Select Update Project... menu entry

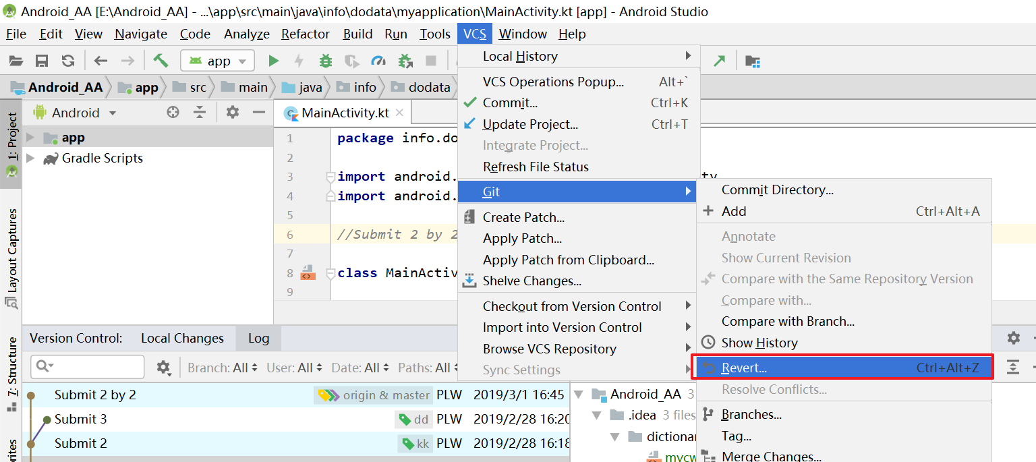(579, 124)
